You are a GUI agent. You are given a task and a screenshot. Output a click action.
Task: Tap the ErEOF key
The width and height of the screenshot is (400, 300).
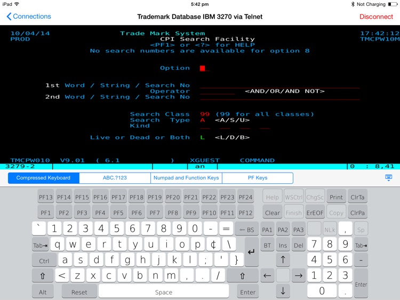click(315, 213)
